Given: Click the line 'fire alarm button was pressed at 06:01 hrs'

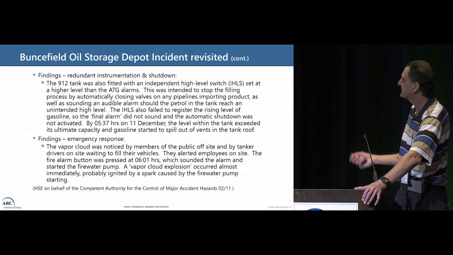Looking at the screenshot, I should point(144,160).
